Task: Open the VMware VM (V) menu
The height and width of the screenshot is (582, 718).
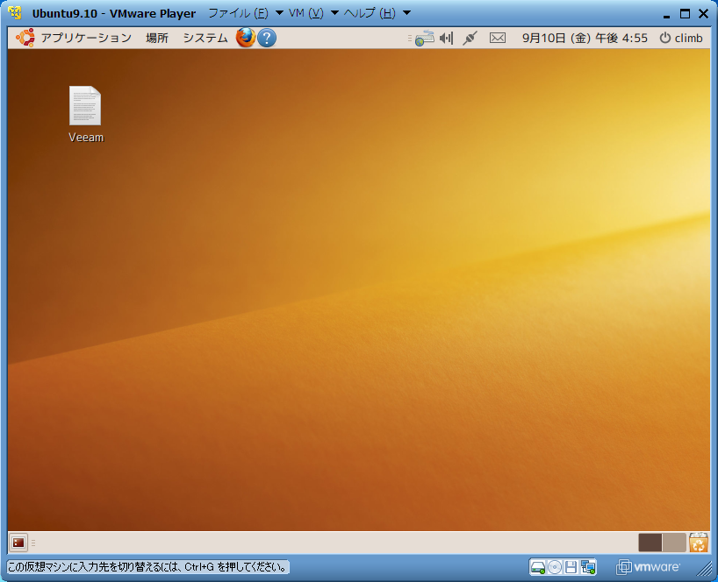Action: (x=305, y=13)
